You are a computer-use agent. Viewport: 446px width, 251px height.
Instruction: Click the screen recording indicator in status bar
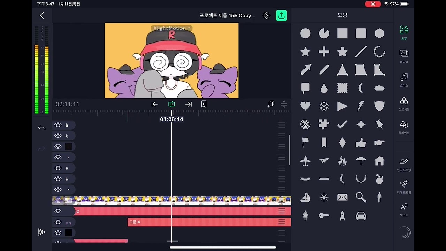373,4
